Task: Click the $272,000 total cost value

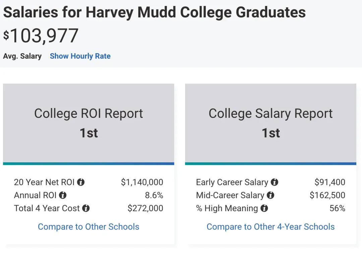Action: pos(145,208)
